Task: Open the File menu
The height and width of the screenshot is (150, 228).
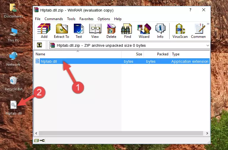Action: 38,19
